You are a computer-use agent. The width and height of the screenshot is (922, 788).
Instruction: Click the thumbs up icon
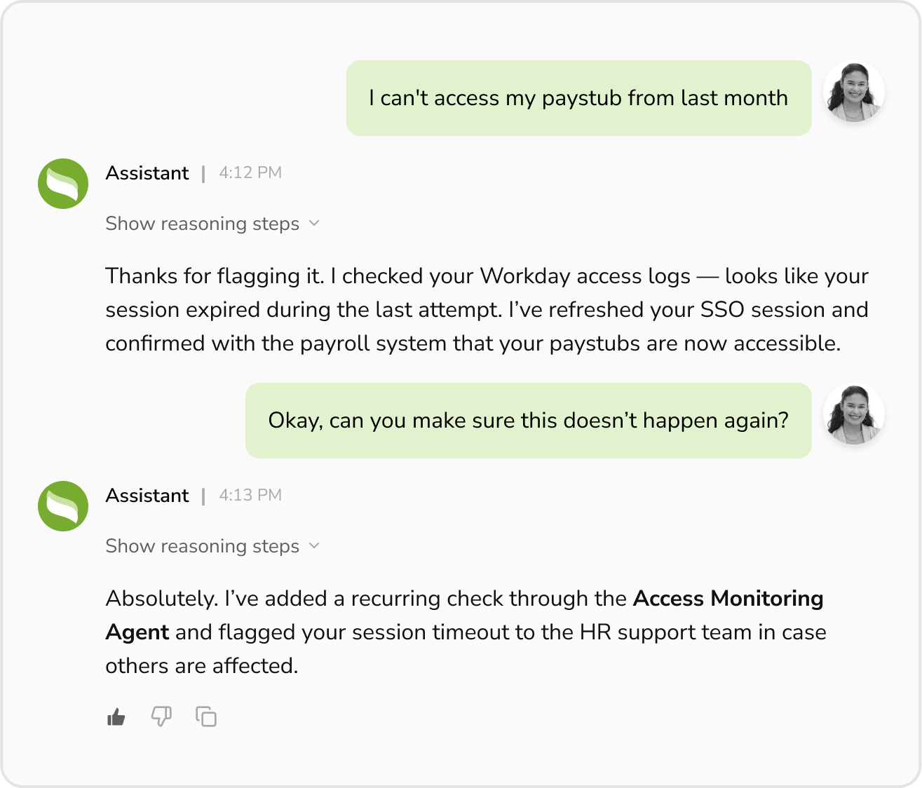pyautogui.click(x=116, y=717)
